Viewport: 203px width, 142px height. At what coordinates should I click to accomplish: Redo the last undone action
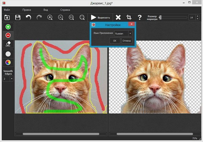(x=39, y=17)
